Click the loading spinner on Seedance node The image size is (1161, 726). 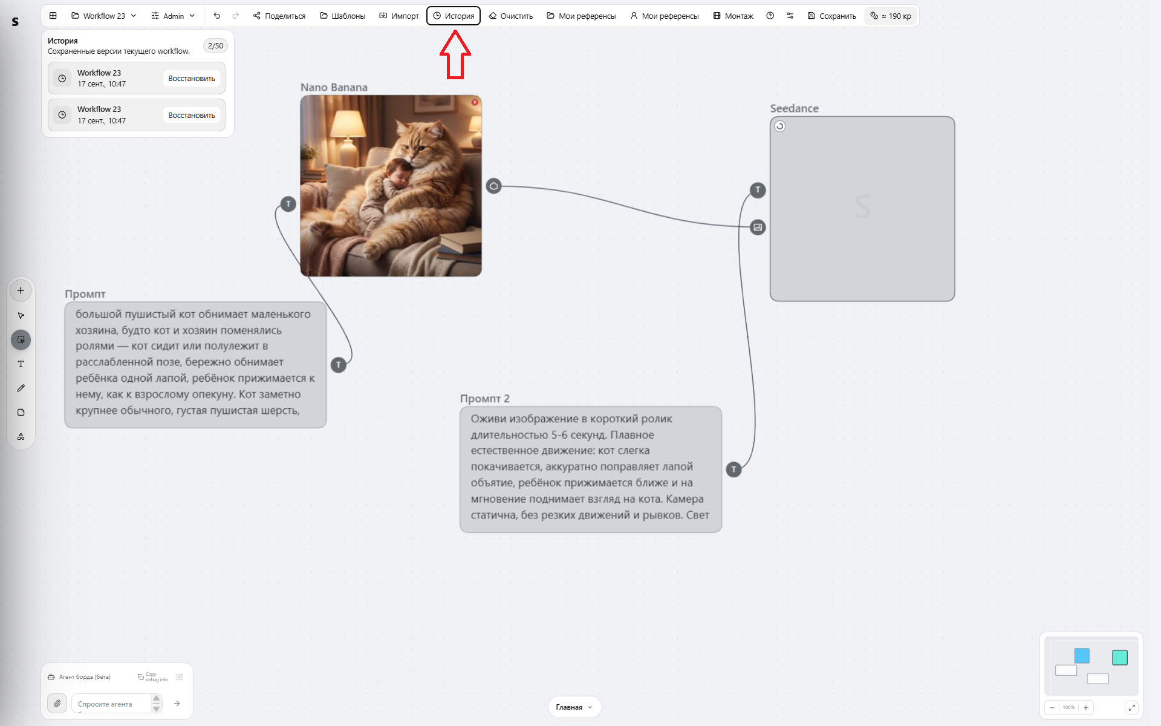(x=779, y=126)
